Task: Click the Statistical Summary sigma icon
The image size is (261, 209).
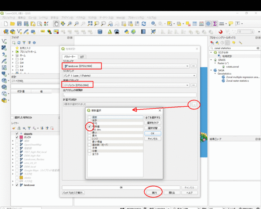Action: (x=215, y=24)
